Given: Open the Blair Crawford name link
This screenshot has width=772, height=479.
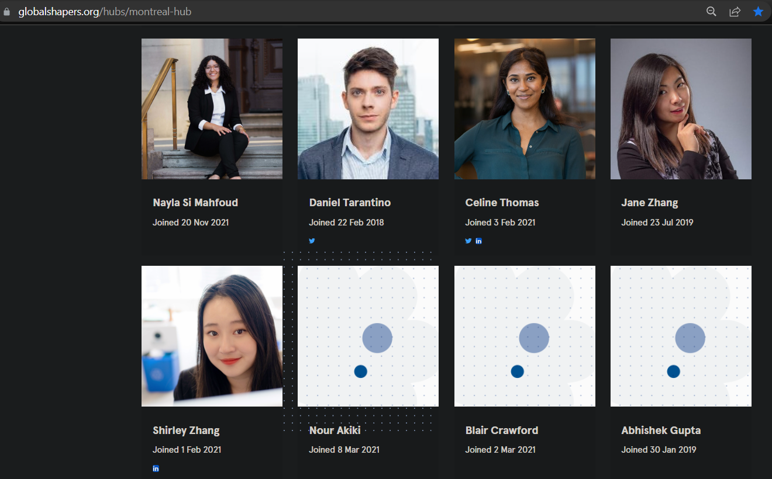Looking at the screenshot, I should coord(502,431).
